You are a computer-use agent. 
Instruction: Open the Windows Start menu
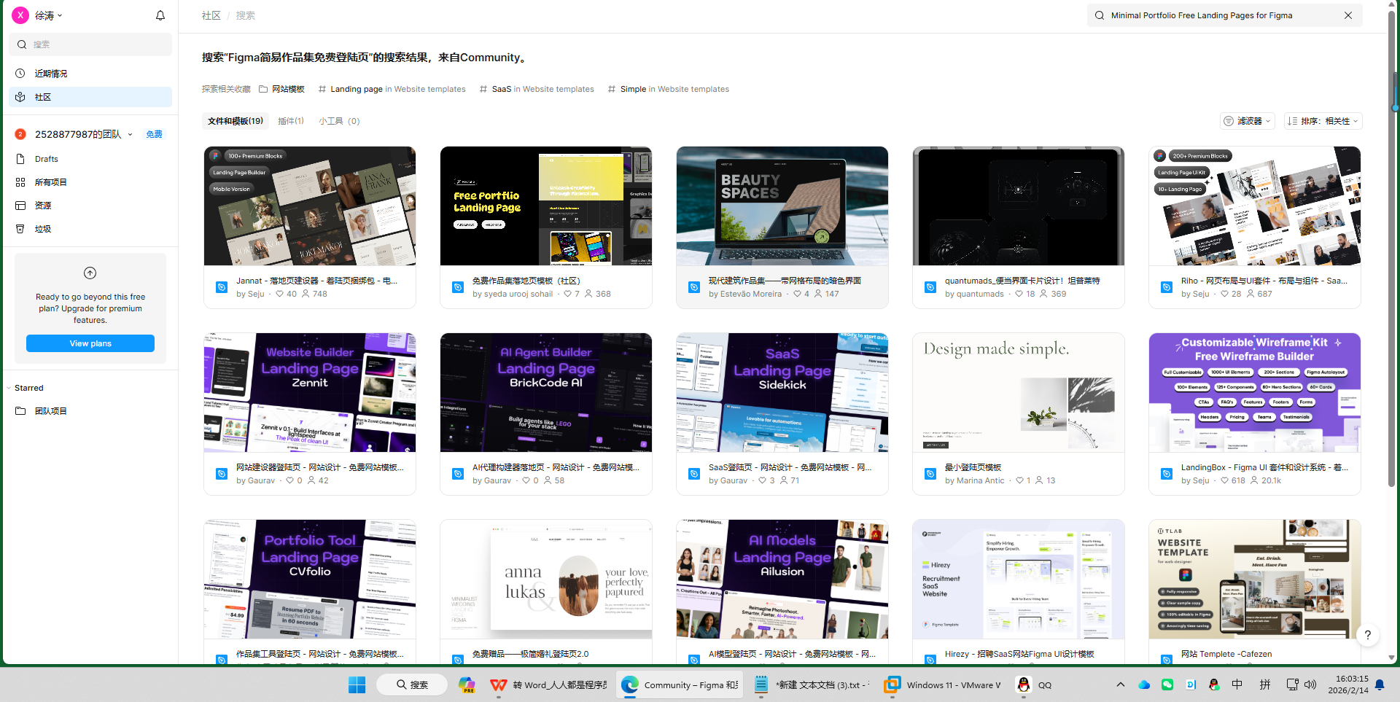coord(357,685)
